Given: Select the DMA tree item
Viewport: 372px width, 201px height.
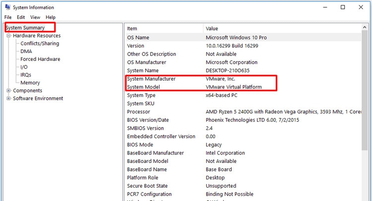Looking at the screenshot, I should [26, 51].
